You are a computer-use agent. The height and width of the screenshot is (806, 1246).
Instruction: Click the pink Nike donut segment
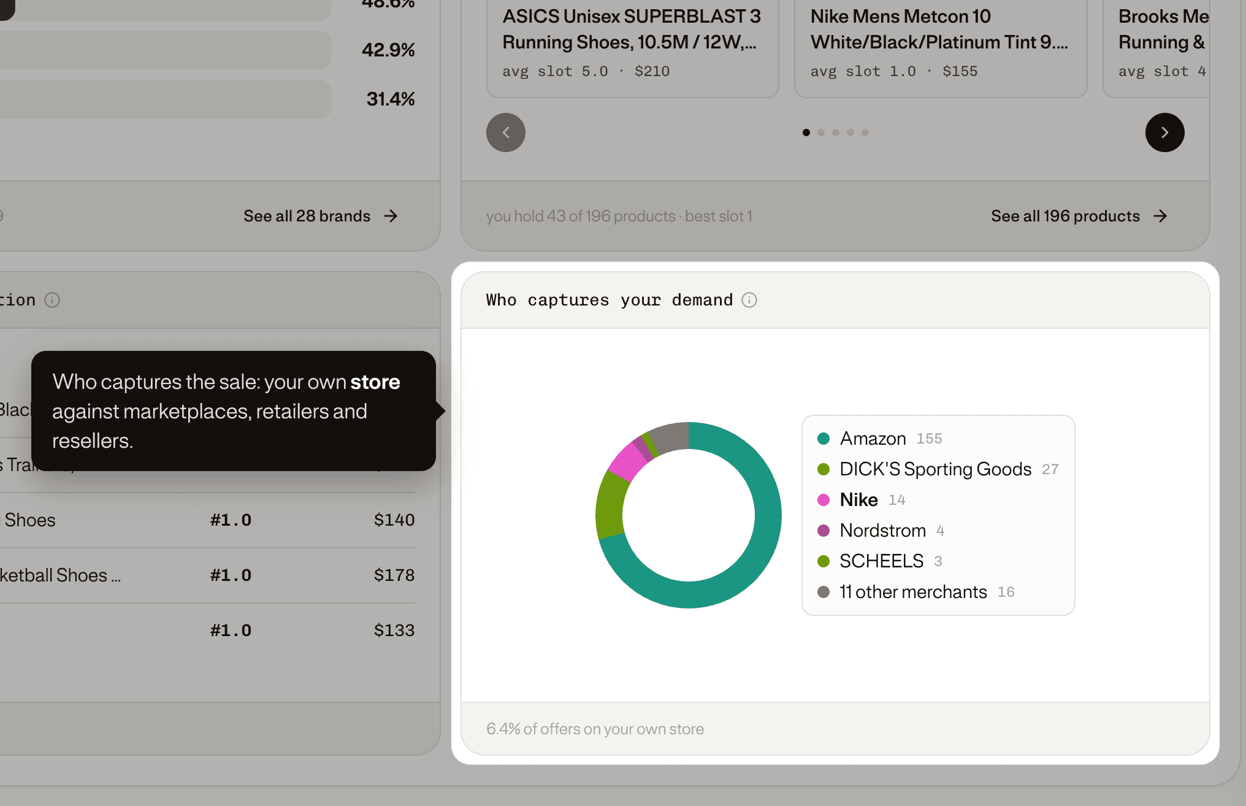click(627, 462)
